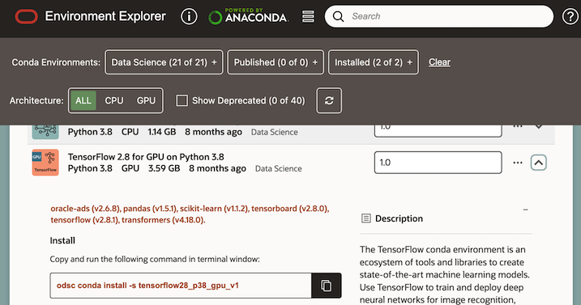
Task: Collapse the TensorFlow 2.8 GPU details
Action: tap(538, 163)
